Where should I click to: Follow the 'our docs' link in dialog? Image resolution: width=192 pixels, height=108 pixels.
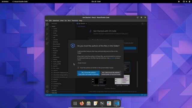[112, 58]
